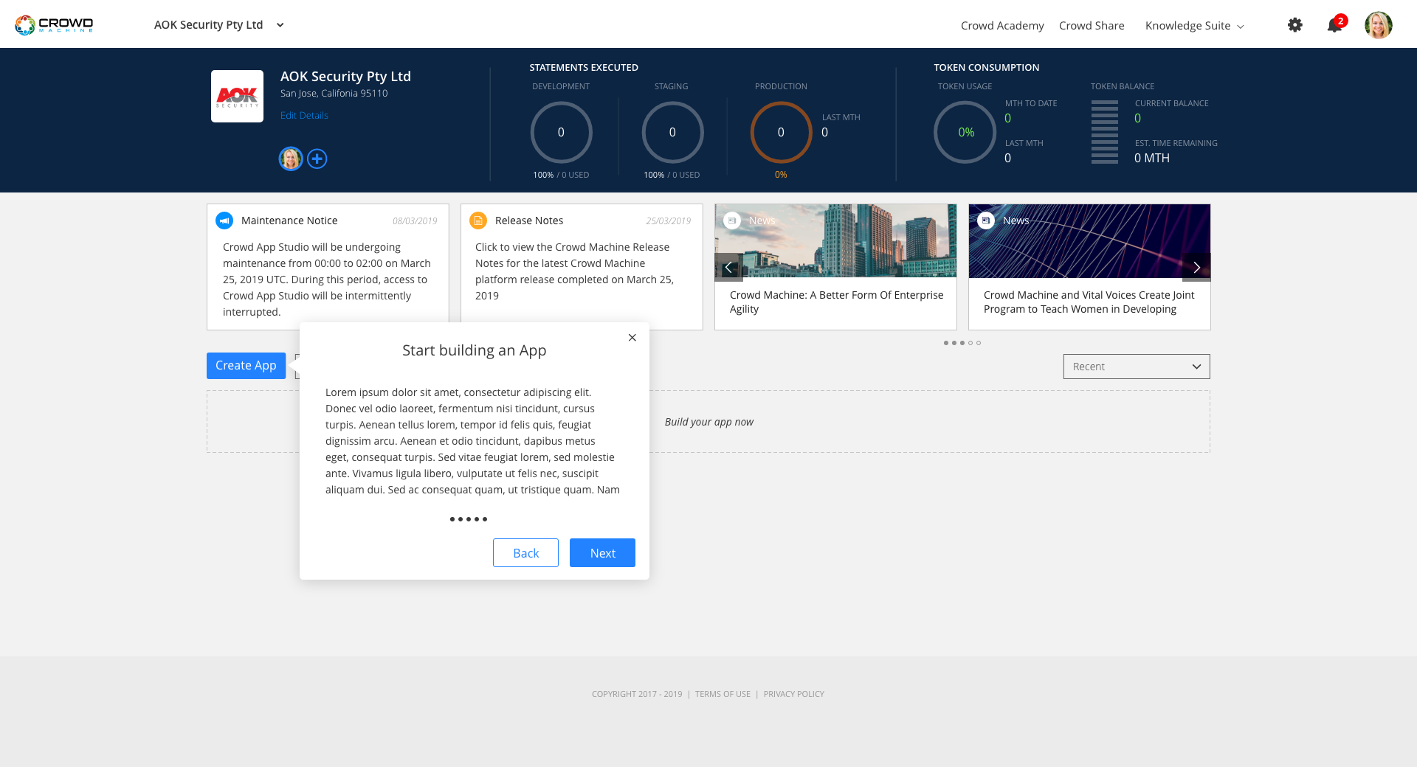Open the Terms of Use link
The width and height of the screenshot is (1417, 767).
coord(723,694)
